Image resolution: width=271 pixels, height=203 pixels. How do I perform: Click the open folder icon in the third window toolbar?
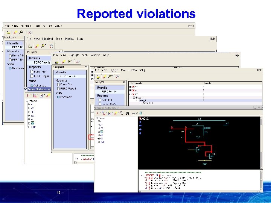click(56, 62)
